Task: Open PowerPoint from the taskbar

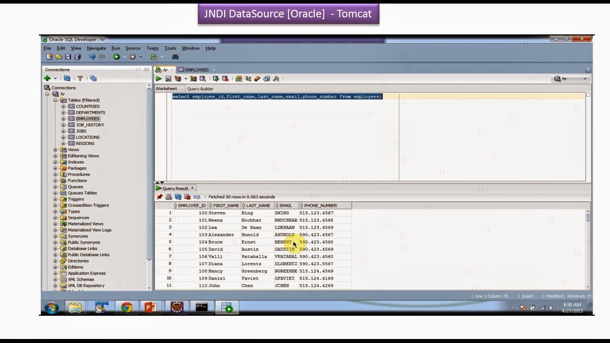Action: [150, 307]
